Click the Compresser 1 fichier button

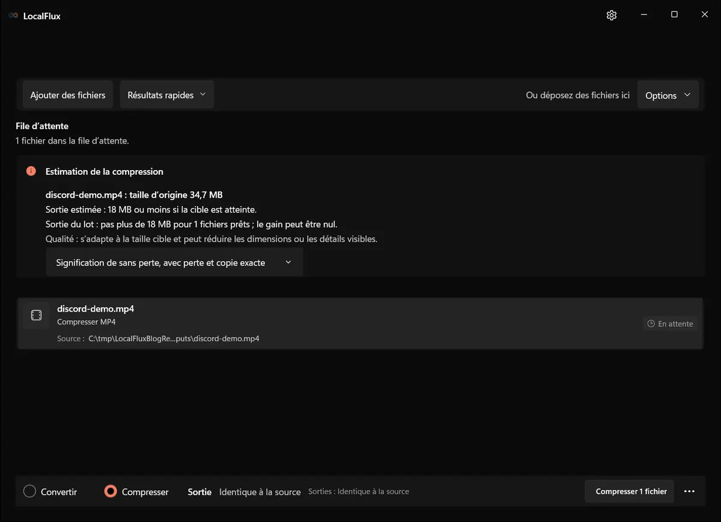(630, 491)
